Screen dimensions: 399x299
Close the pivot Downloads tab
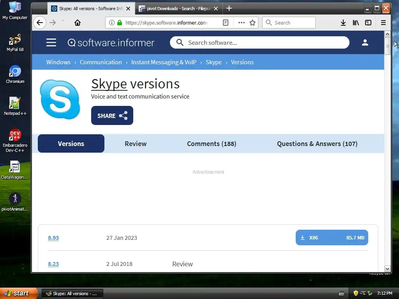(216, 9)
